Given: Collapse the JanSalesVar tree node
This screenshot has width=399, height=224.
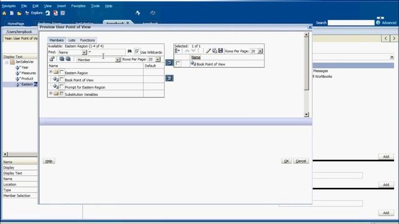Looking at the screenshot, I should tap(7, 62).
